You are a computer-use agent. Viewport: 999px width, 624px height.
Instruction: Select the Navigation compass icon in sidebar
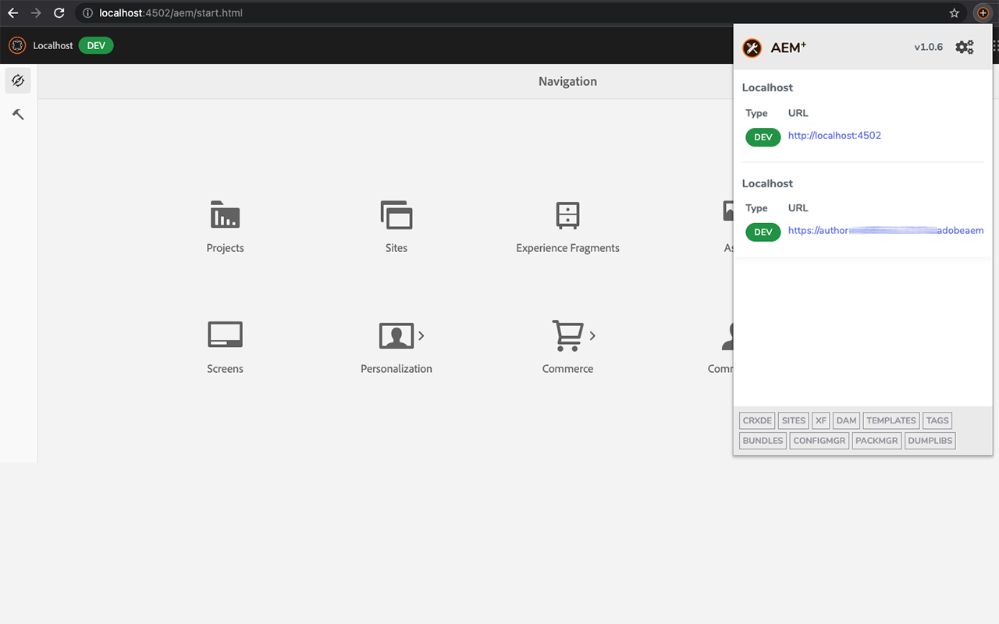point(18,80)
